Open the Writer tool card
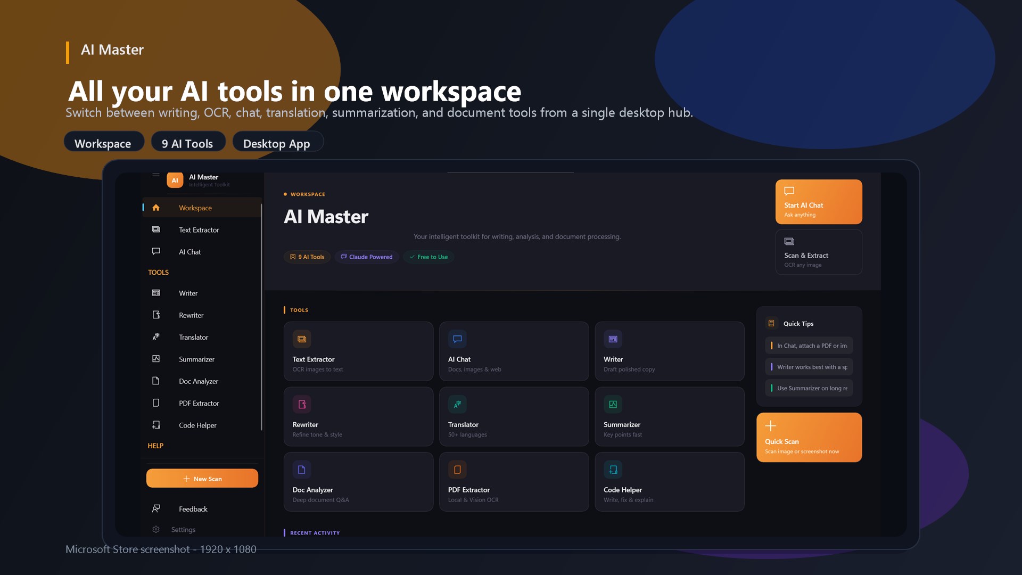Viewport: 1022px width, 575px height. pos(669,351)
